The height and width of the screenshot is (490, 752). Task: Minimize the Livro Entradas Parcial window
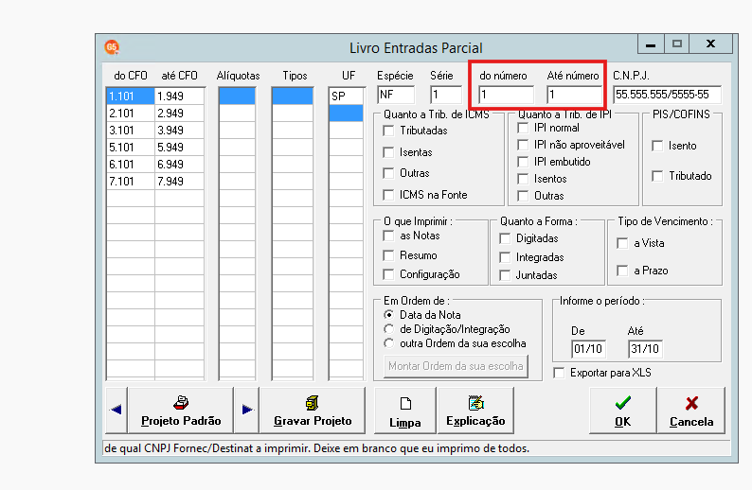(651, 44)
